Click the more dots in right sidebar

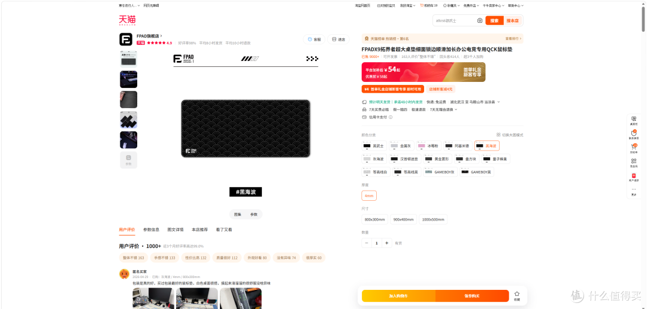click(x=634, y=191)
